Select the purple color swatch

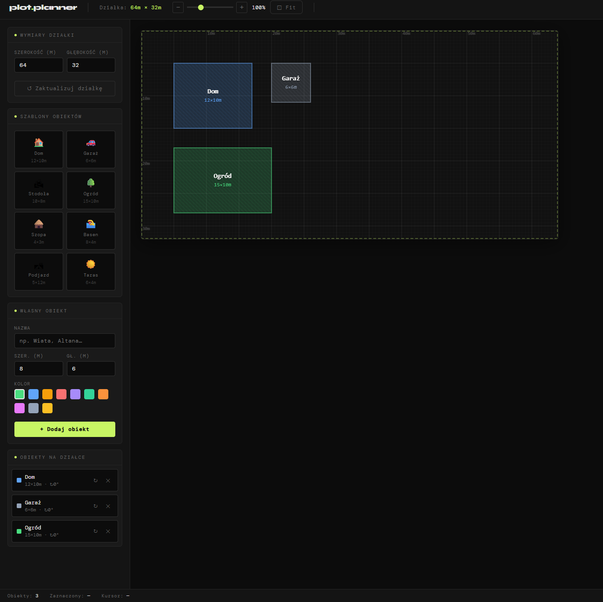tap(75, 394)
